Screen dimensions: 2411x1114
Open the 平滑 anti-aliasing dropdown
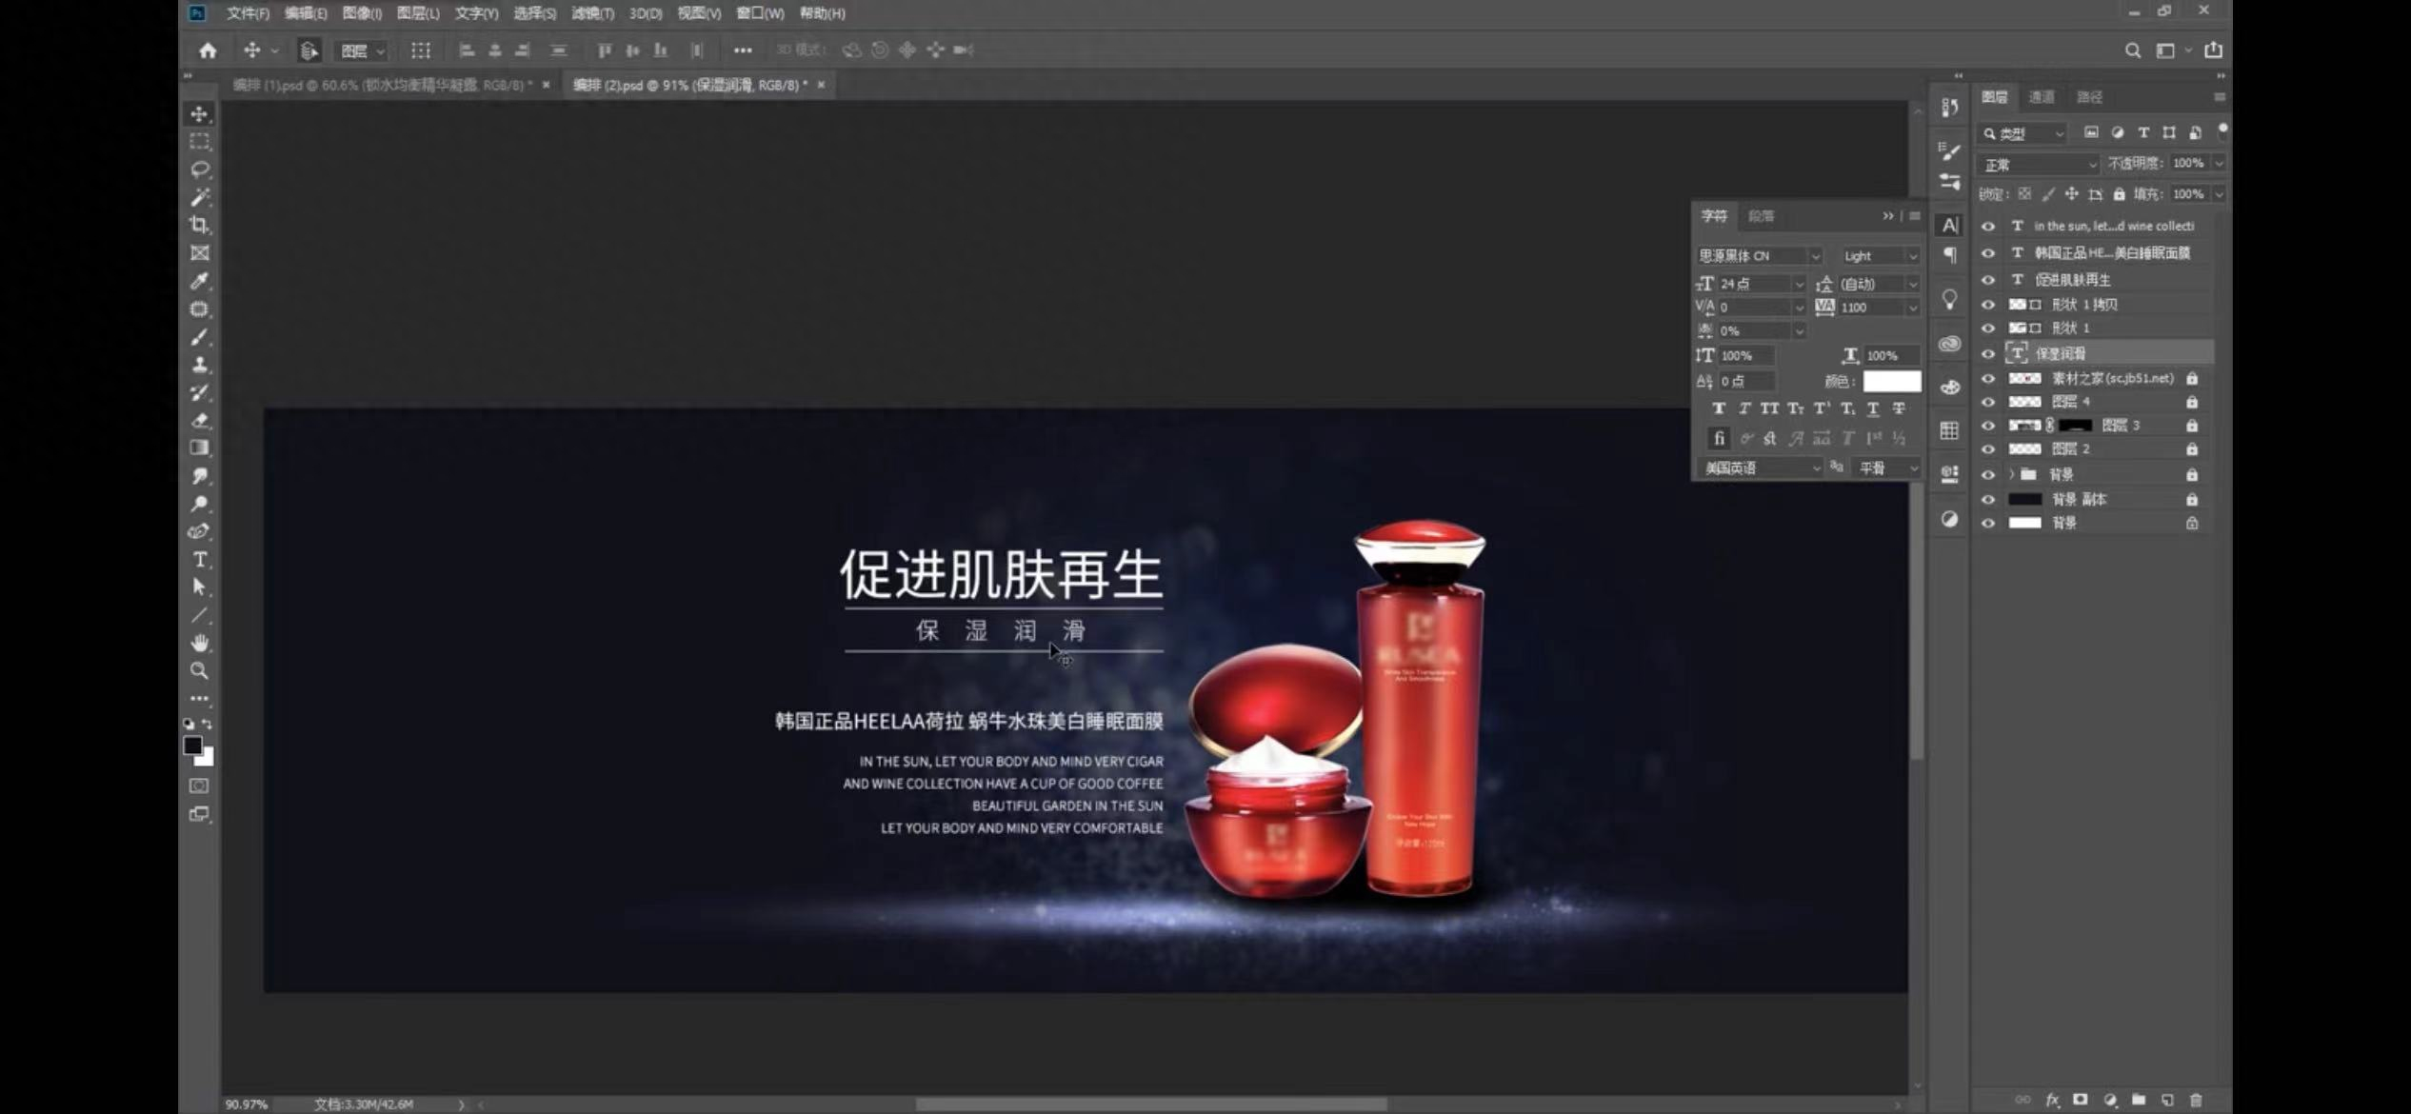pos(1888,468)
